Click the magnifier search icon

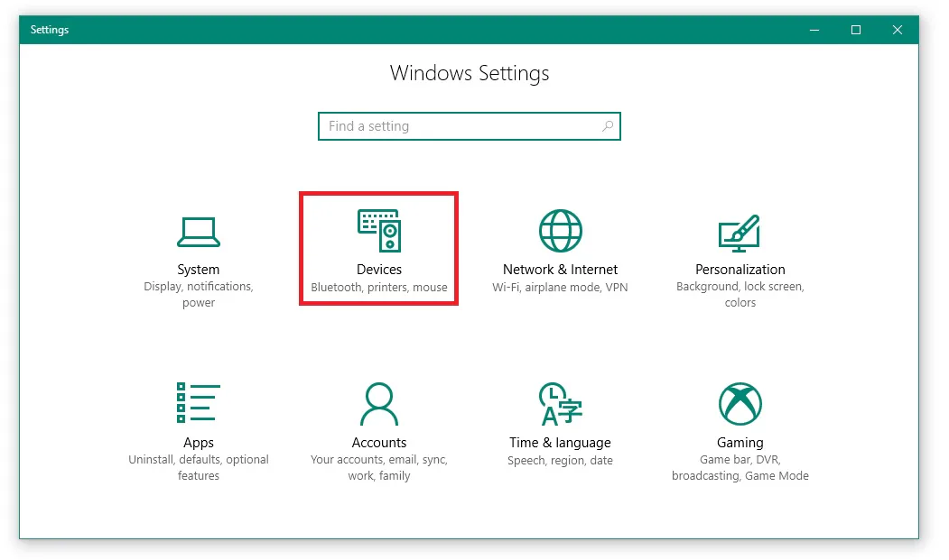click(608, 125)
